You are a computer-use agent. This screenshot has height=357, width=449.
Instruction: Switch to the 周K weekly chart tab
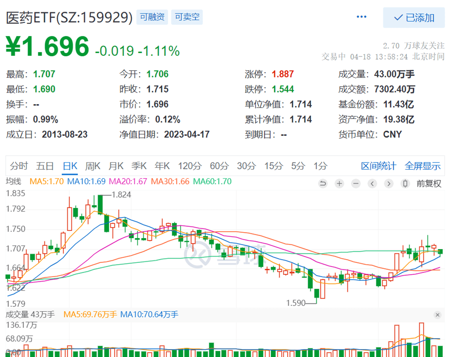tap(93, 166)
